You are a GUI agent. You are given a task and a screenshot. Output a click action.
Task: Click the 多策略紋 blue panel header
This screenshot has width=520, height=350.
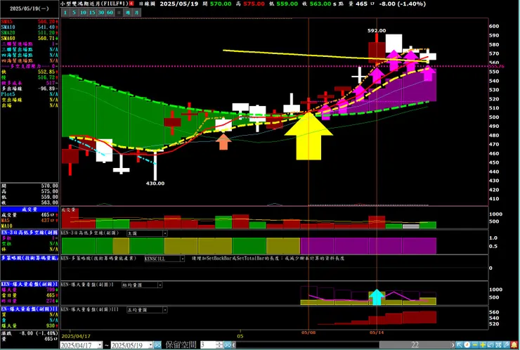point(30,258)
